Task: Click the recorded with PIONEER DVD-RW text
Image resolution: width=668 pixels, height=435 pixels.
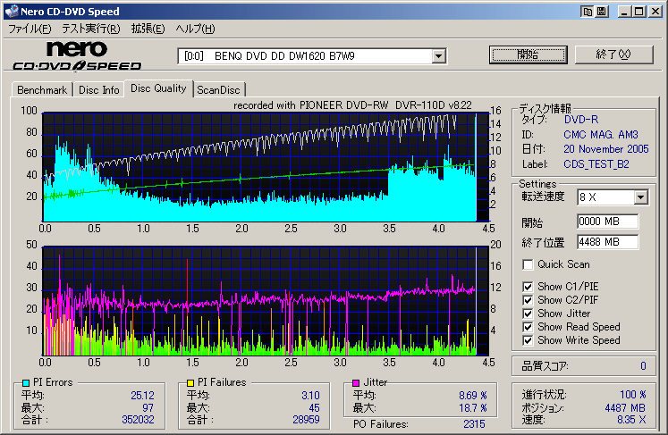Action: [x=352, y=105]
